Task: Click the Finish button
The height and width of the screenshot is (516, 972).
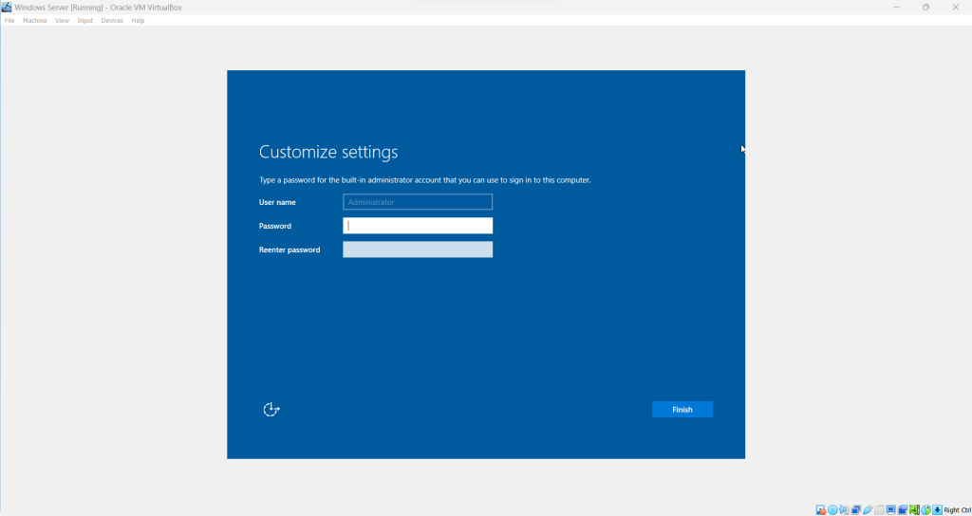Action: point(682,410)
